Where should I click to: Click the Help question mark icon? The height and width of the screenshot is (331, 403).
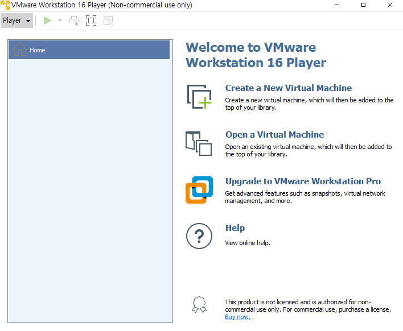pyautogui.click(x=199, y=236)
